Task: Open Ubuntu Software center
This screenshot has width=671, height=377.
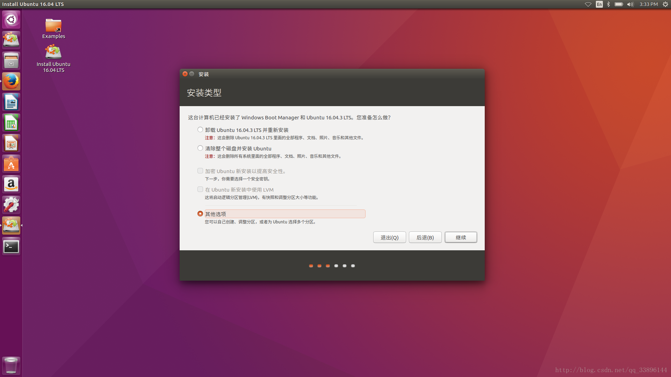Action: tap(11, 164)
